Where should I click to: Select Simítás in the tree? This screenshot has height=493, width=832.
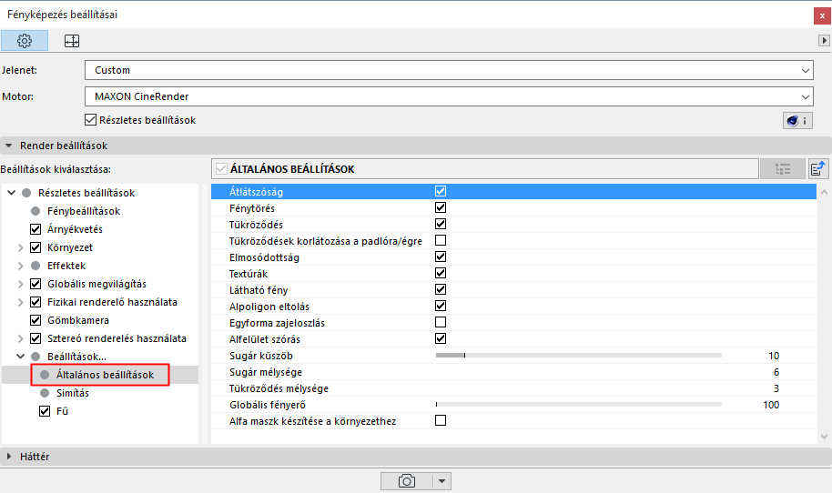(x=73, y=393)
